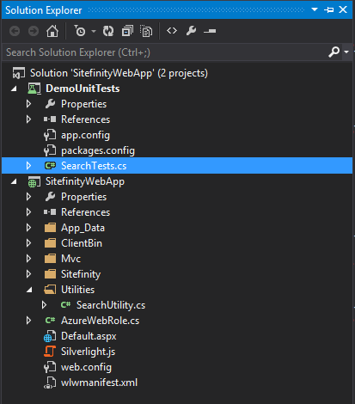This screenshot has width=355, height=404.
Task: Select the packages.config file
Action: coord(98,150)
